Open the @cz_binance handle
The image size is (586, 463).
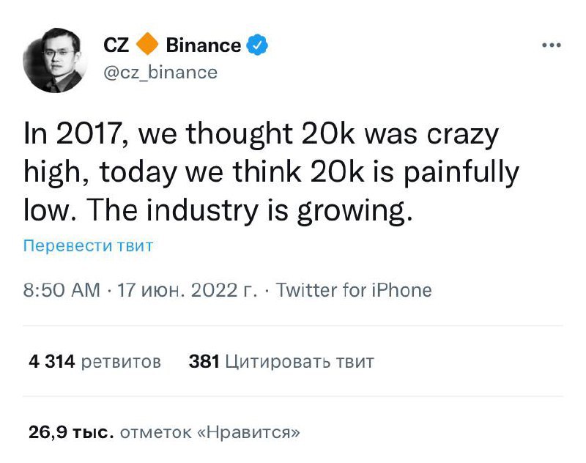160,72
